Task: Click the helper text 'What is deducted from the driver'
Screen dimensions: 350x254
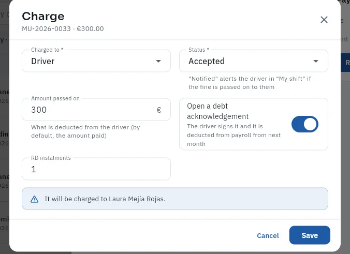Action: [85, 131]
